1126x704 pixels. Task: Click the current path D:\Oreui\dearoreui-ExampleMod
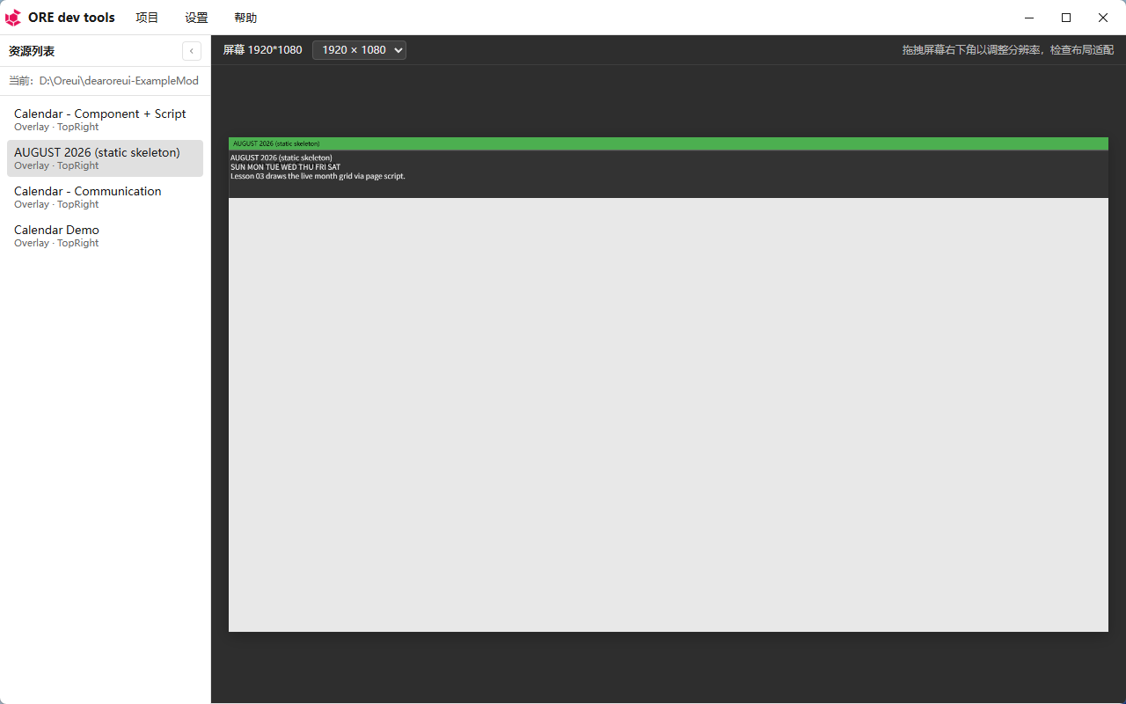coord(119,81)
